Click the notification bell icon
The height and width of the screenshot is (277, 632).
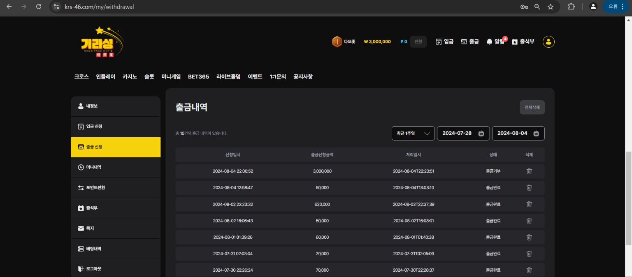(x=489, y=42)
